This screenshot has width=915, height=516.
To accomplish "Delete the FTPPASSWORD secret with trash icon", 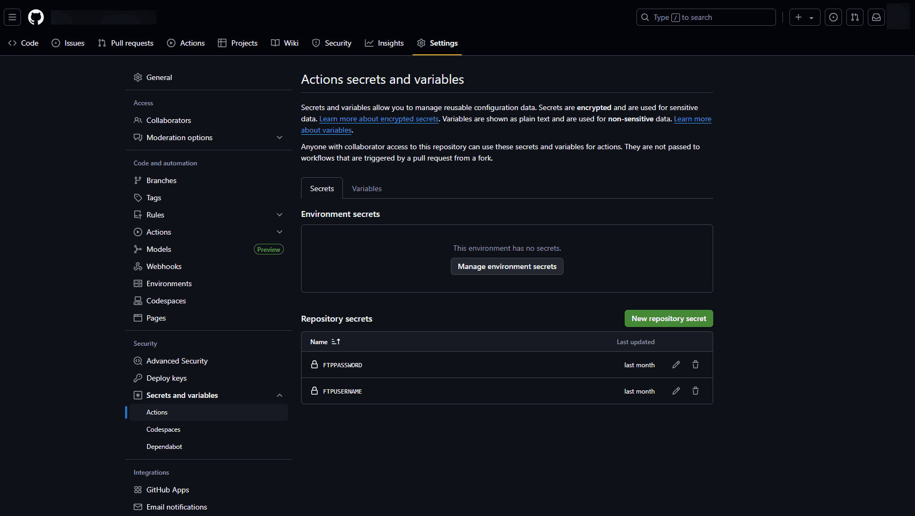I will pos(696,365).
